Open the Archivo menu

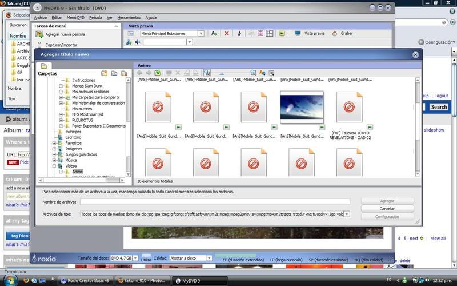(x=40, y=18)
